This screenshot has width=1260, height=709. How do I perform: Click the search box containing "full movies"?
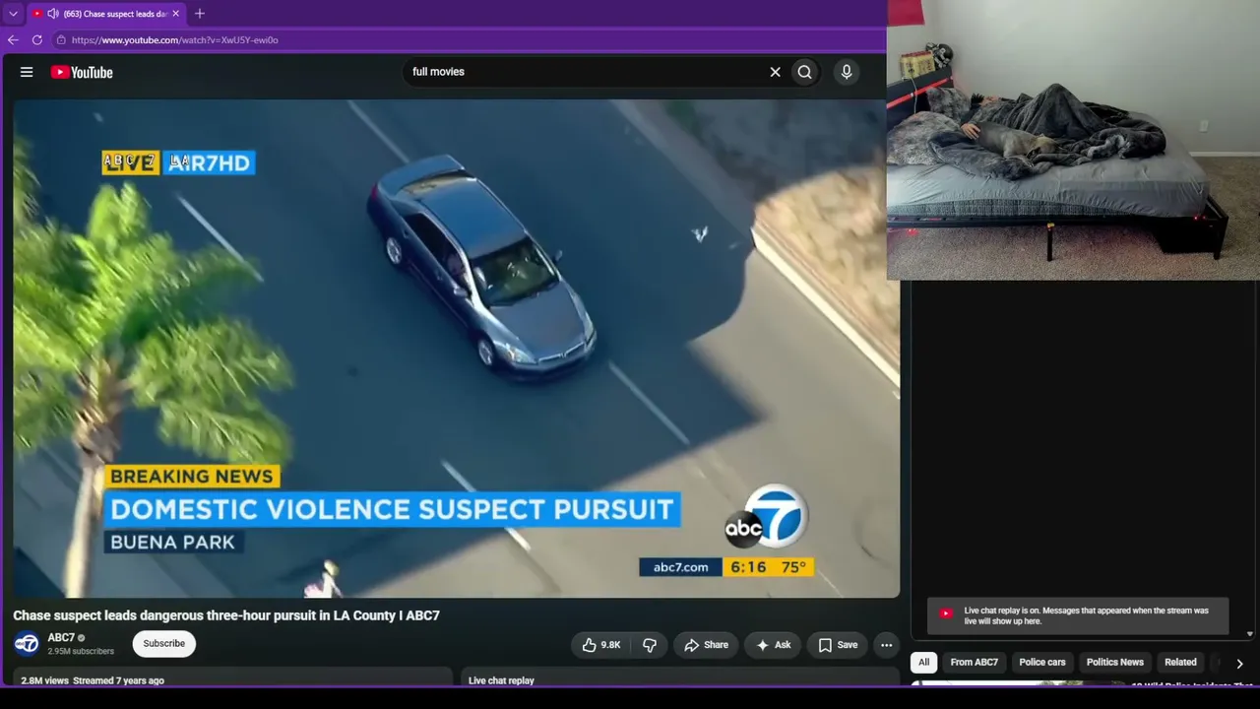point(586,72)
